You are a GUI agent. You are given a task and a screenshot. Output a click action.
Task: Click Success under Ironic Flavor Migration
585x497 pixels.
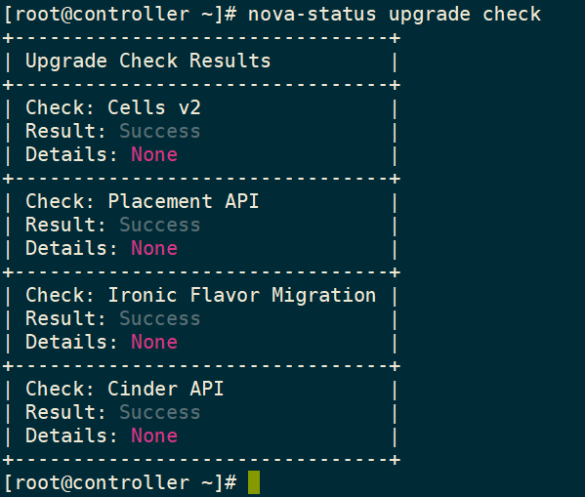point(160,318)
